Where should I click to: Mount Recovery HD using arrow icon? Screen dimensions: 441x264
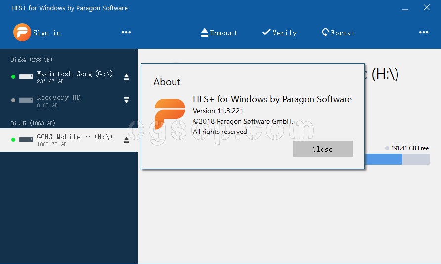coord(126,100)
